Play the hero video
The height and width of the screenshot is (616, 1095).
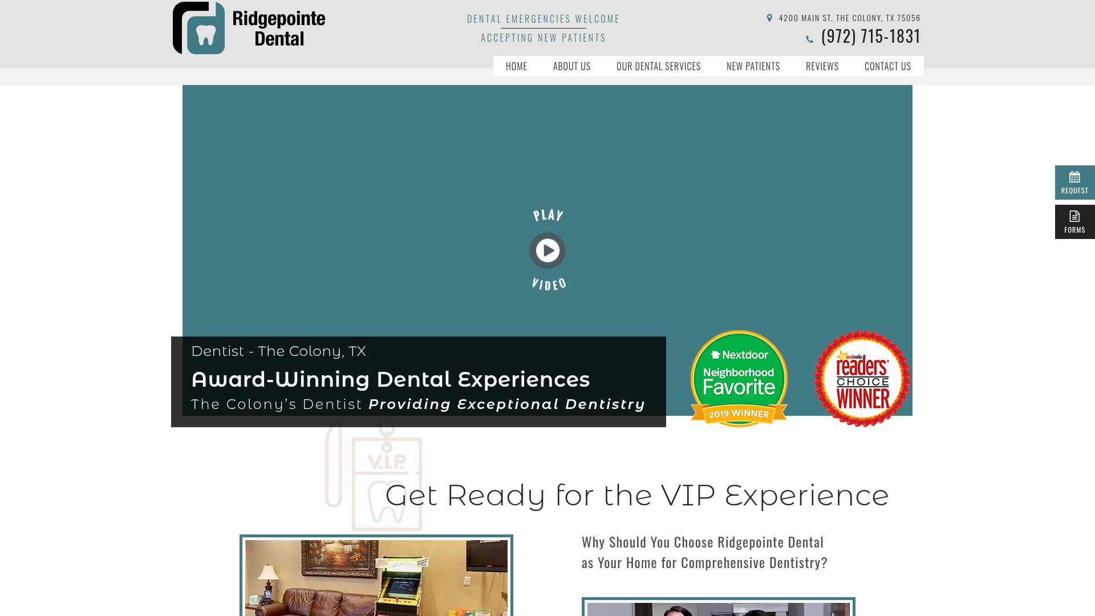coord(547,250)
